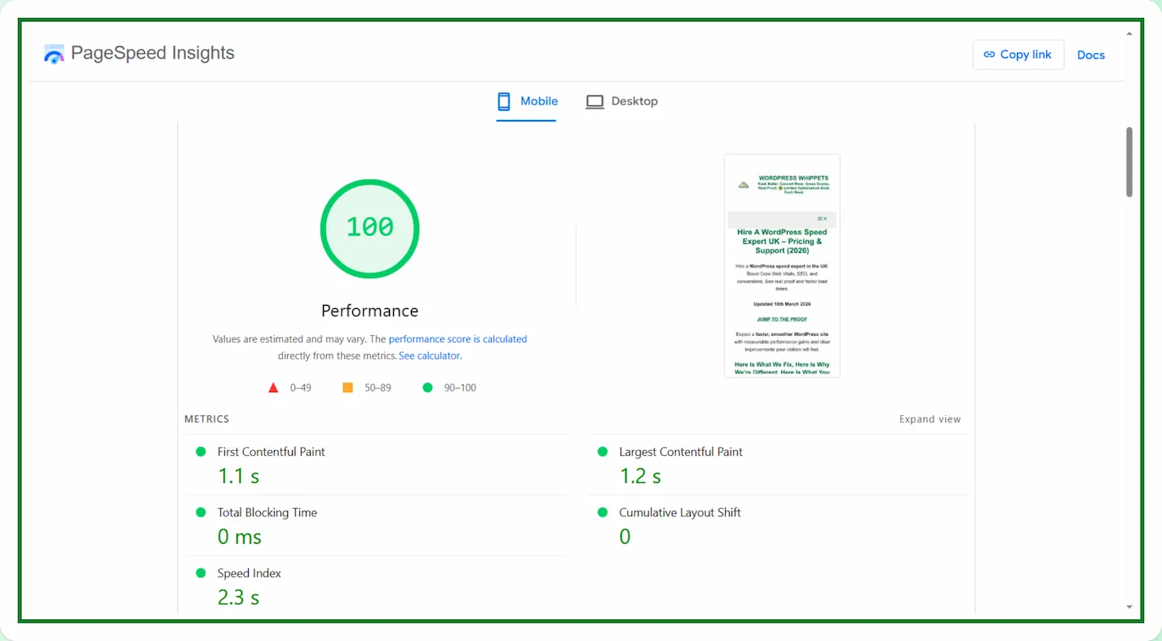Click the green dot beside Largest Contentful Paint
This screenshot has height=641, width=1162.
(x=603, y=452)
